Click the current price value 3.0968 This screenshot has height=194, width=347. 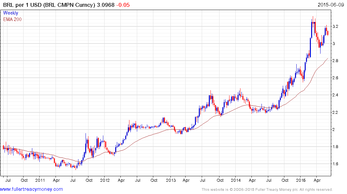pos(106,5)
